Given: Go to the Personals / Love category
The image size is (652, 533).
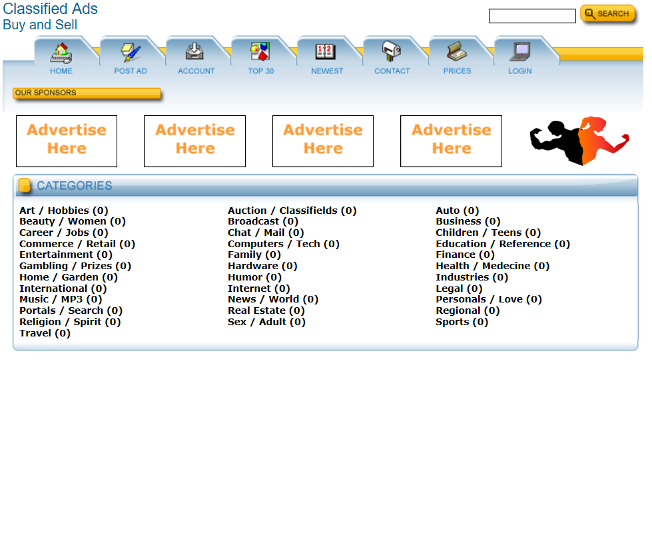Looking at the screenshot, I should (x=488, y=299).
